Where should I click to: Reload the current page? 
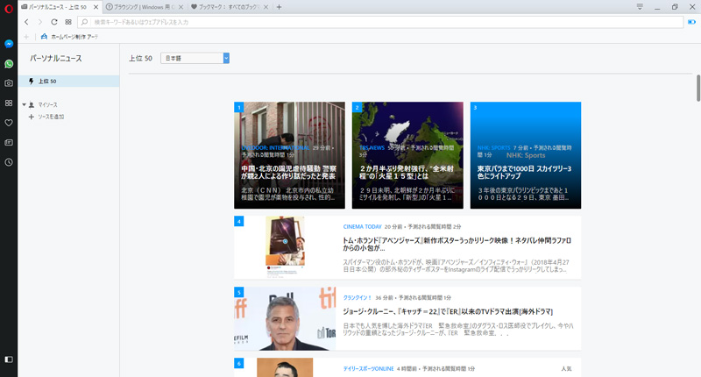coord(54,22)
